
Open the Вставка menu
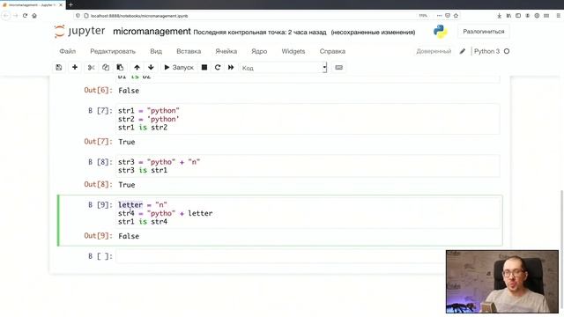coord(189,51)
